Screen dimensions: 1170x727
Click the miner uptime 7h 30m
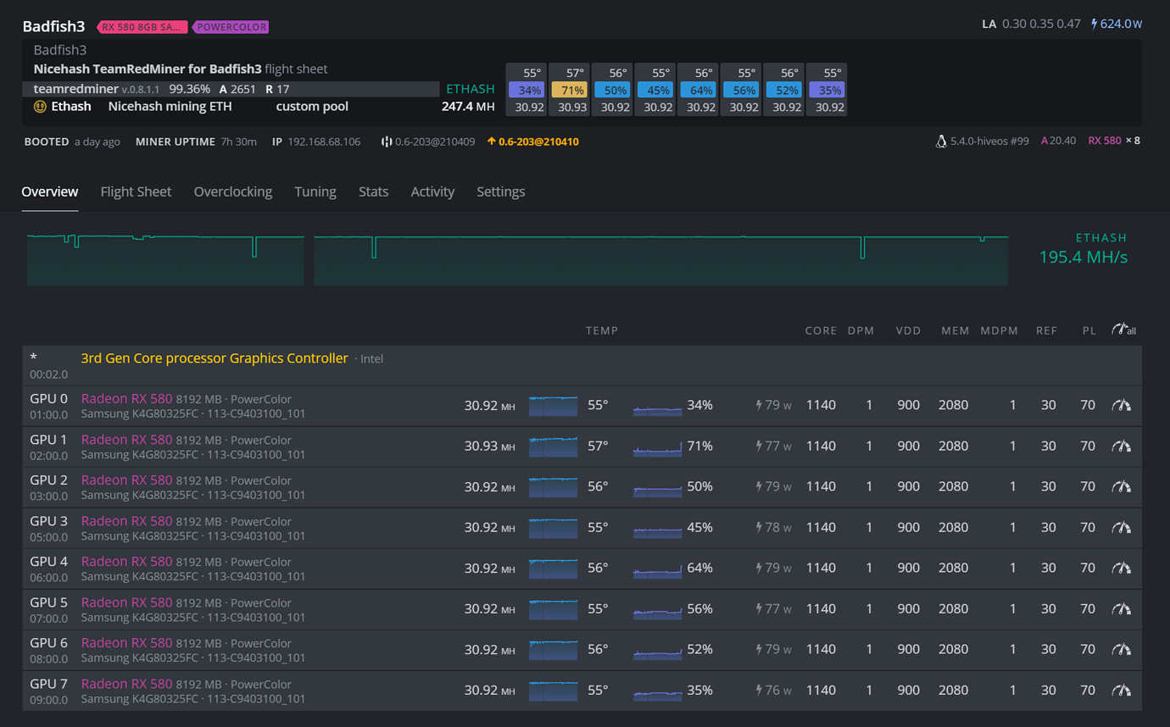tap(238, 142)
